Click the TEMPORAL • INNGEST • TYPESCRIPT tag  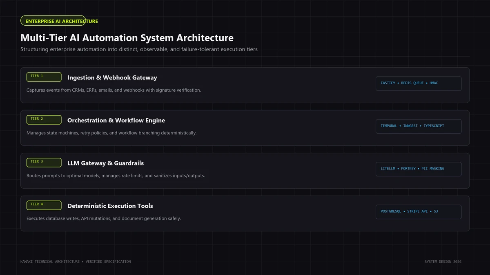[x=419, y=126]
